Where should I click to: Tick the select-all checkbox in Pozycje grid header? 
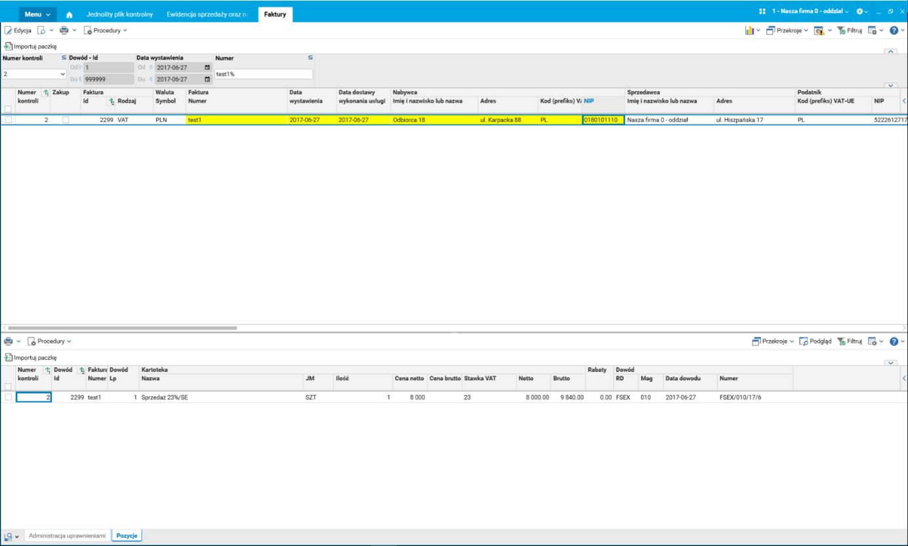click(8, 386)
